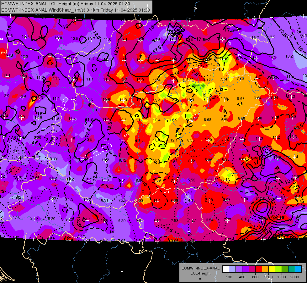Click the wind shear value '8.22'
The image size is (307, 283).
coord(190,80)
